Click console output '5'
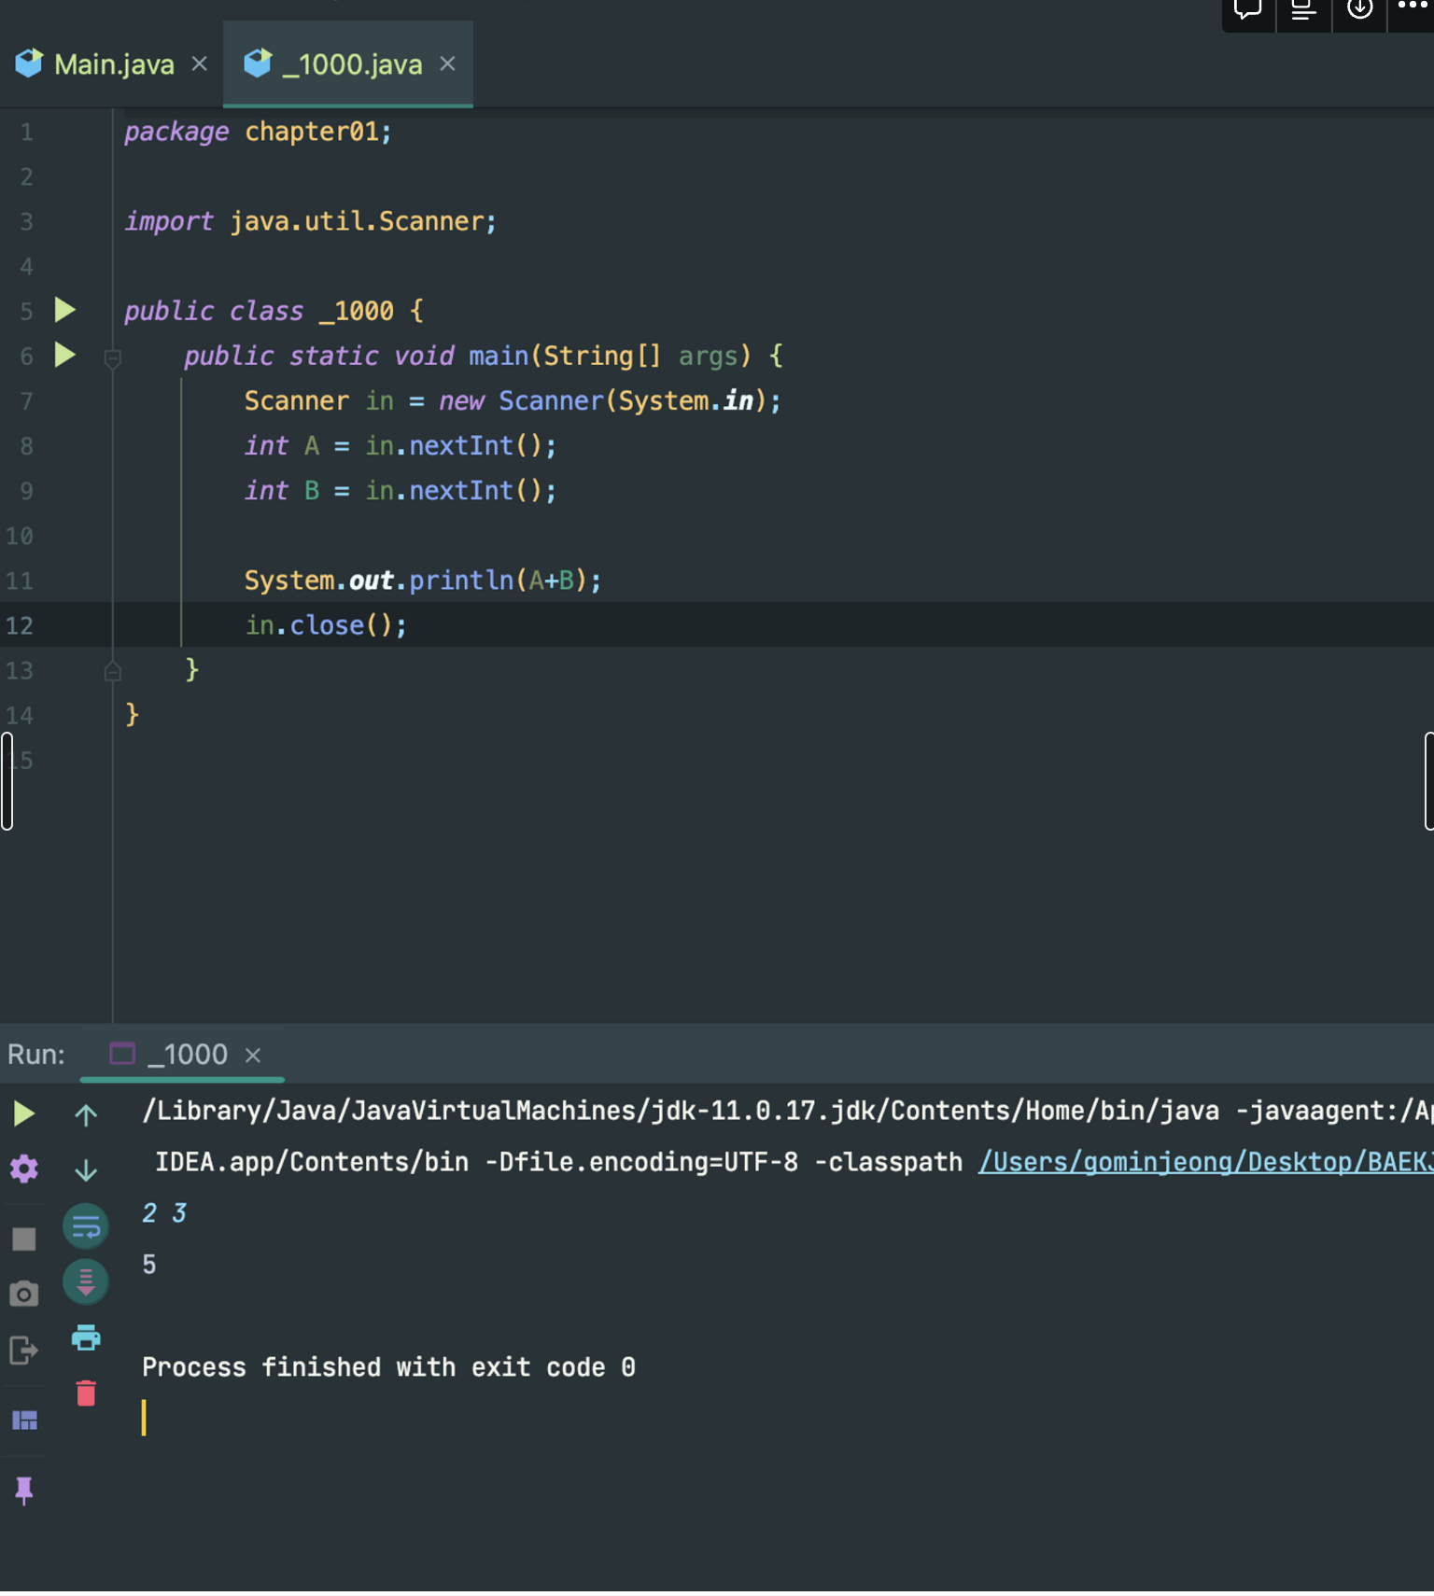 [149, 1265]
